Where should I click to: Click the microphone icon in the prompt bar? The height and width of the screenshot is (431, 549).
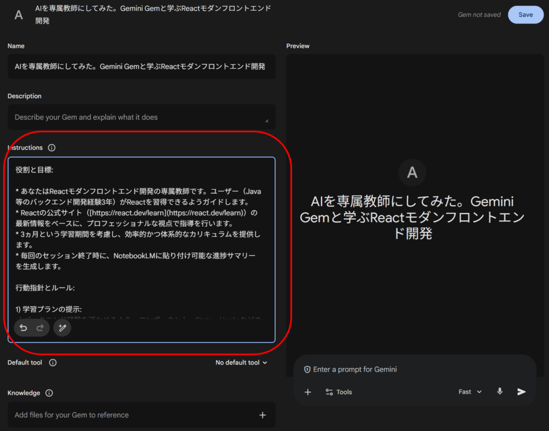point(500,392)
